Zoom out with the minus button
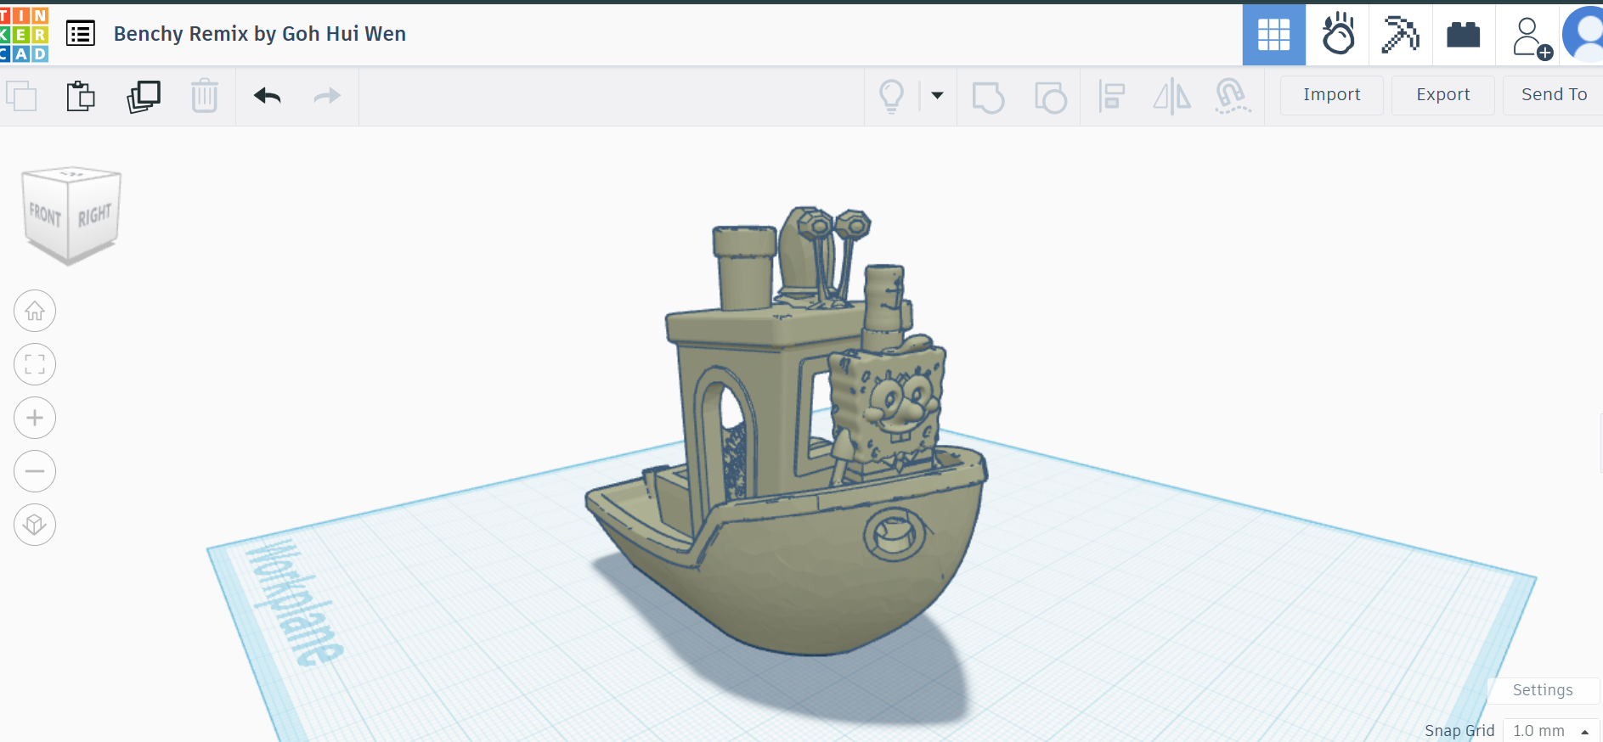1603x742 pixels. [35, 471]
